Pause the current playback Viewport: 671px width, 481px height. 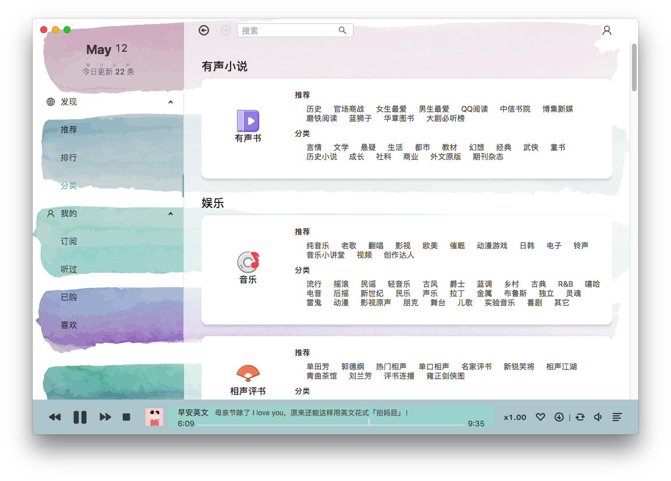[x=80, y=417]
